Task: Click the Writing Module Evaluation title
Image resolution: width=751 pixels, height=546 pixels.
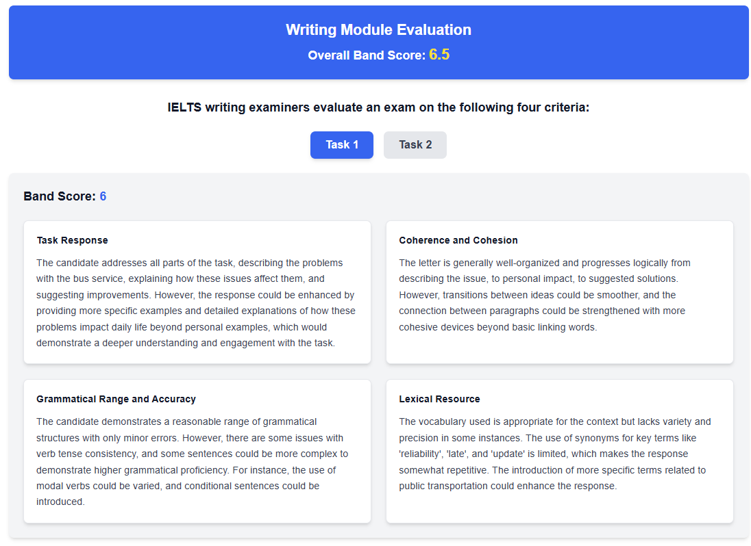Action: point(378,30)
